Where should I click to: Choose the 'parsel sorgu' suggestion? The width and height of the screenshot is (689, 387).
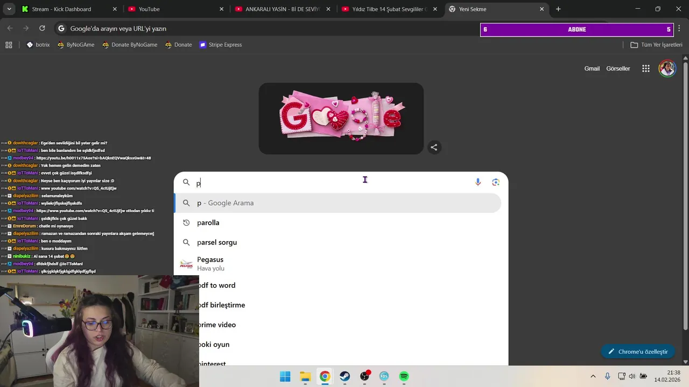(x=338, y=242)
